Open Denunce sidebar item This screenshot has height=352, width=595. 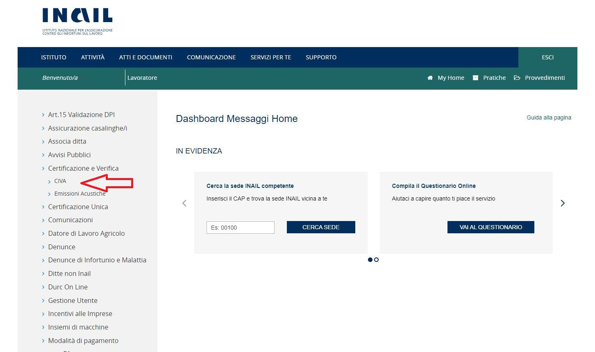tap(61, 247)
